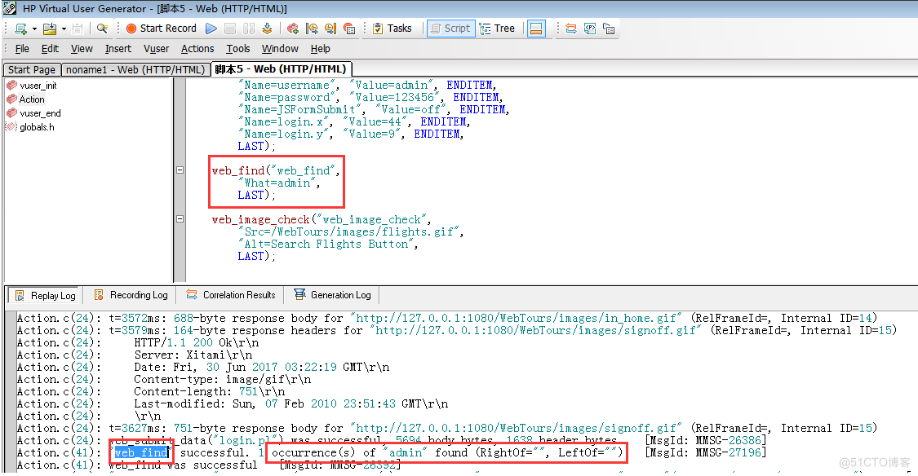918x476 pixels.
Task: Click the Tasks toolbar button
Action: (392, 28)
